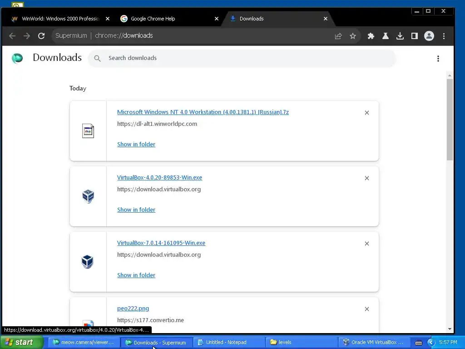The width and height of the screenshot is (465, 349).
Task: Remove VirtualBox-7.0.14 entry from list
Action: (x=367, y=244)
